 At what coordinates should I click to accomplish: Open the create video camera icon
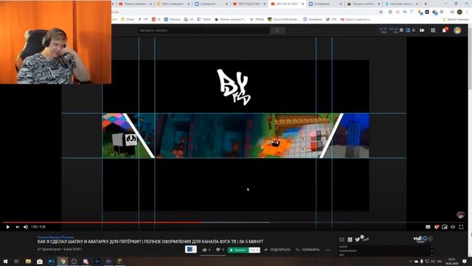(422, 30)
